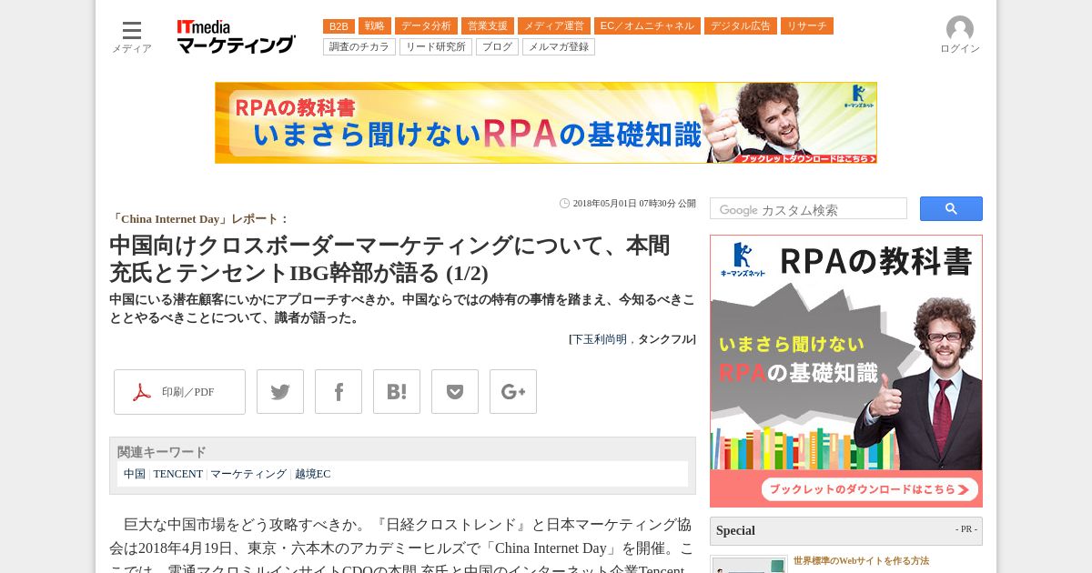Click the clock icon beside publish date
Image resolution: width=1092 pixels, height=573 pixels.
[564, 204]
